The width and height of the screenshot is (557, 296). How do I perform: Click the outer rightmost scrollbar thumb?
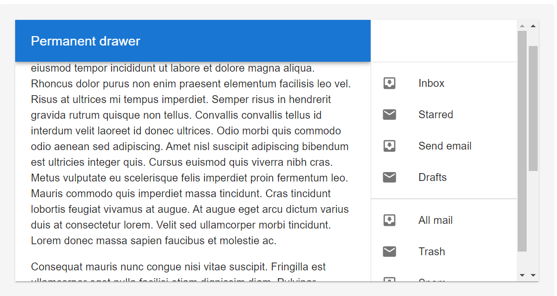coord(533,109)
